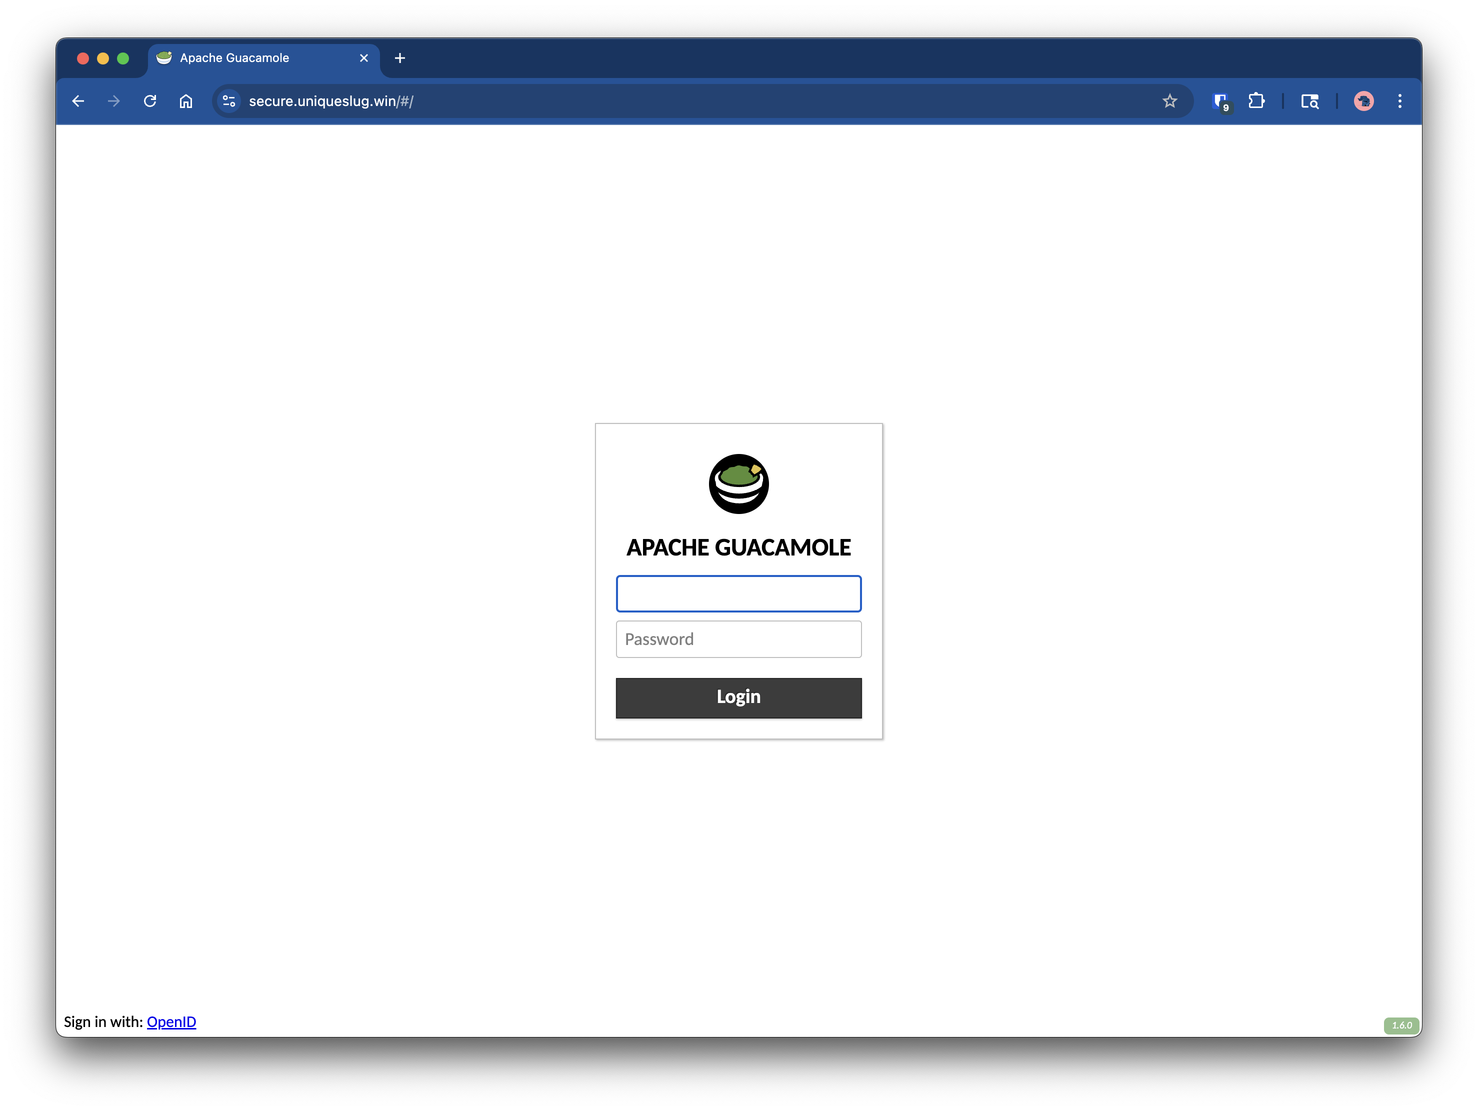Image resolution: width=1478 pixels, height=1111 pixels.
Task: Focus the username input field
Action: pos(739,593)
